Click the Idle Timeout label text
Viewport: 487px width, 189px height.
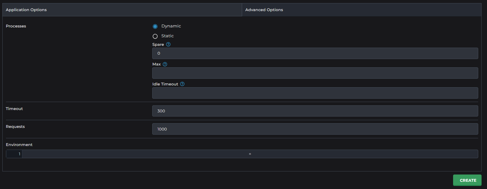pos(165,84)
